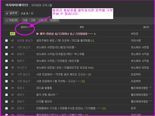Open comment count [2] on post 36
Screen dimensions: 155x116
(x=83, y=81)
